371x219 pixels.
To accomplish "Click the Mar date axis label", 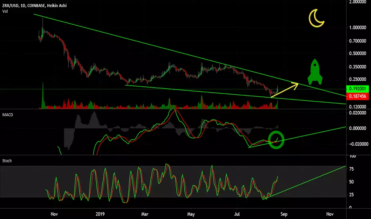I will click(x=144, y=214).
